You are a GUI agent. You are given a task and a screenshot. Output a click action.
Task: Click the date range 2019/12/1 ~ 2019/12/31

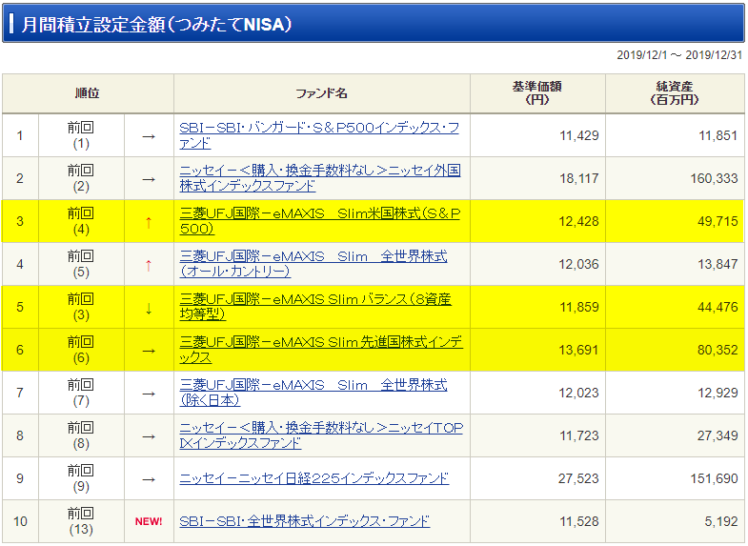[679, 55]
